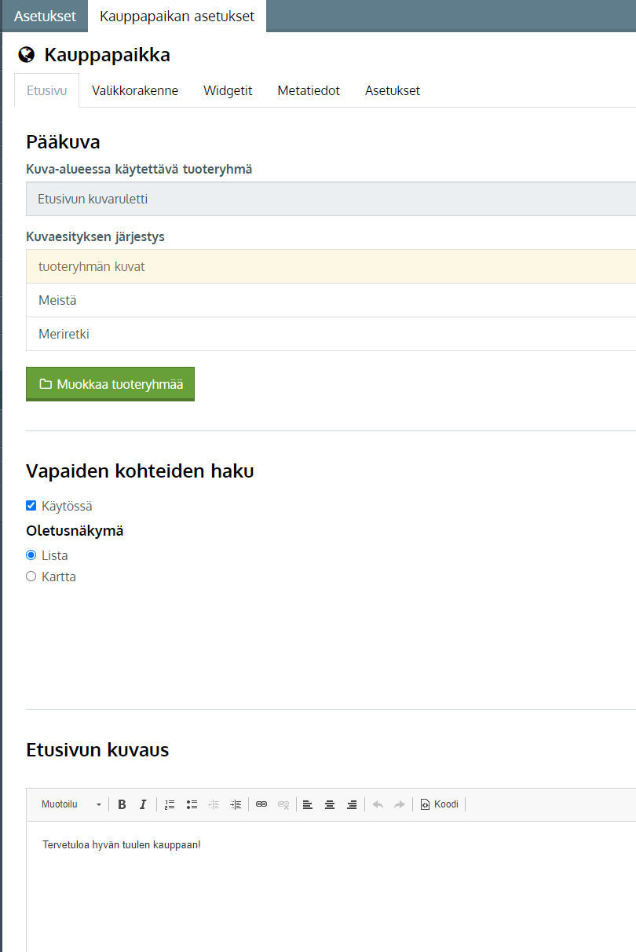Click the decrease indent icon

pos(214,804)
